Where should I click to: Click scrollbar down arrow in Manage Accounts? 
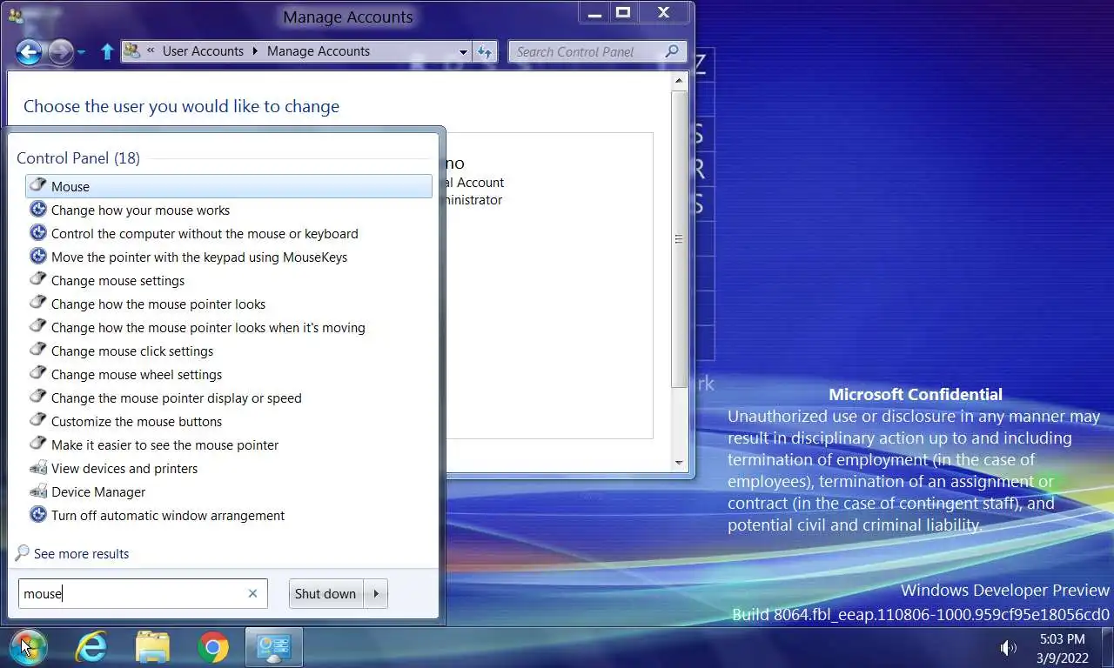click(679, 463)
